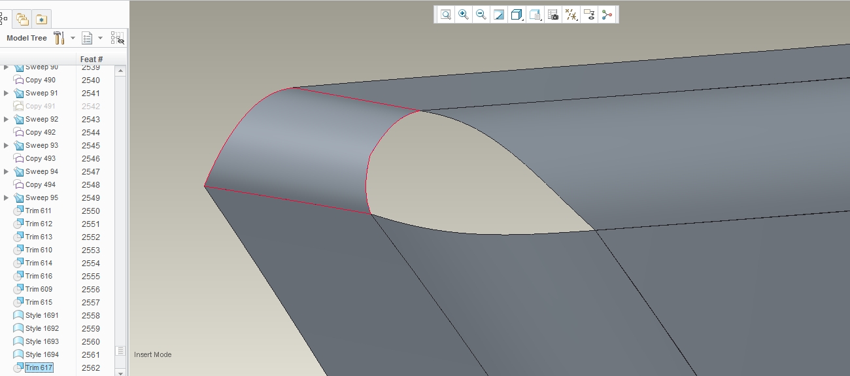Open dropdown arrow beside Show list icon
Viewport: 850px width, 376px height.
coord(100,38)
